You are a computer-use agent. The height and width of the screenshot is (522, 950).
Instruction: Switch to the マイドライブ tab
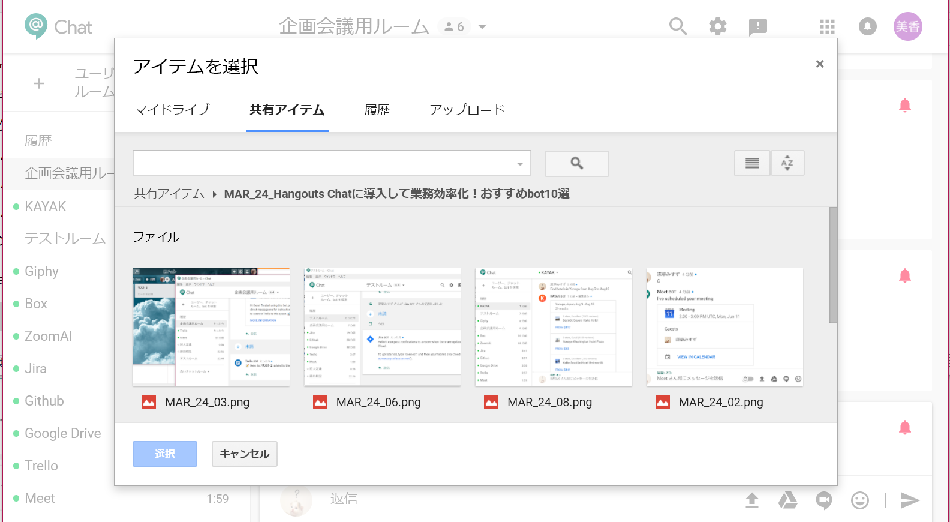(172, 110)
